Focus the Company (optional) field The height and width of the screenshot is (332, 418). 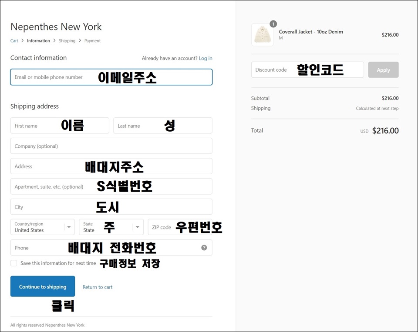pos(111,146)
